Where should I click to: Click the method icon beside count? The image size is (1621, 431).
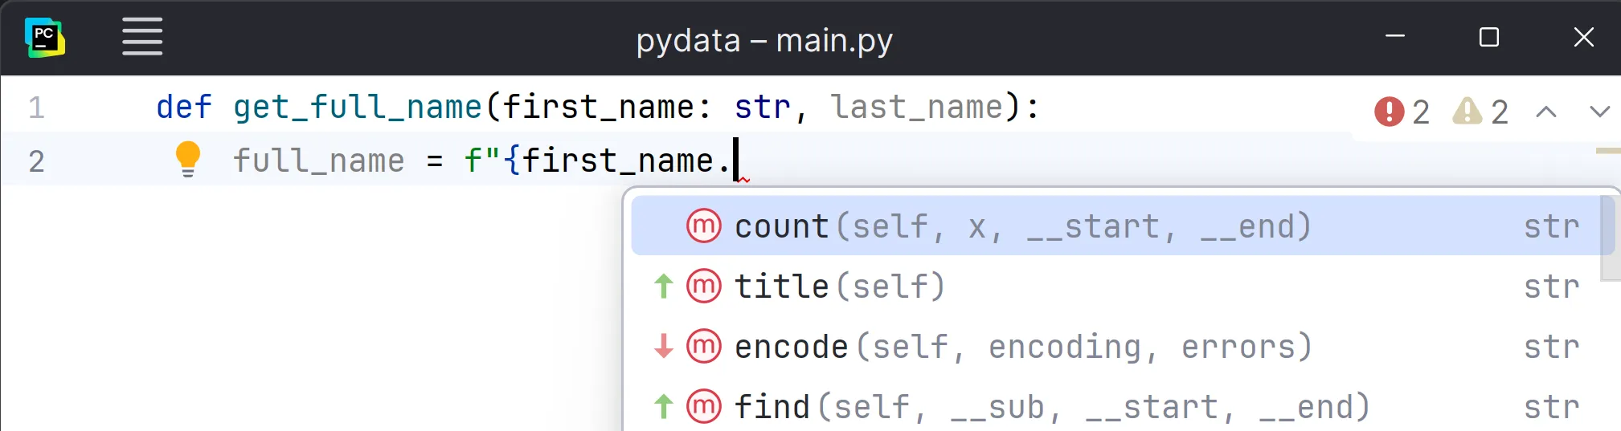(703, 226)
